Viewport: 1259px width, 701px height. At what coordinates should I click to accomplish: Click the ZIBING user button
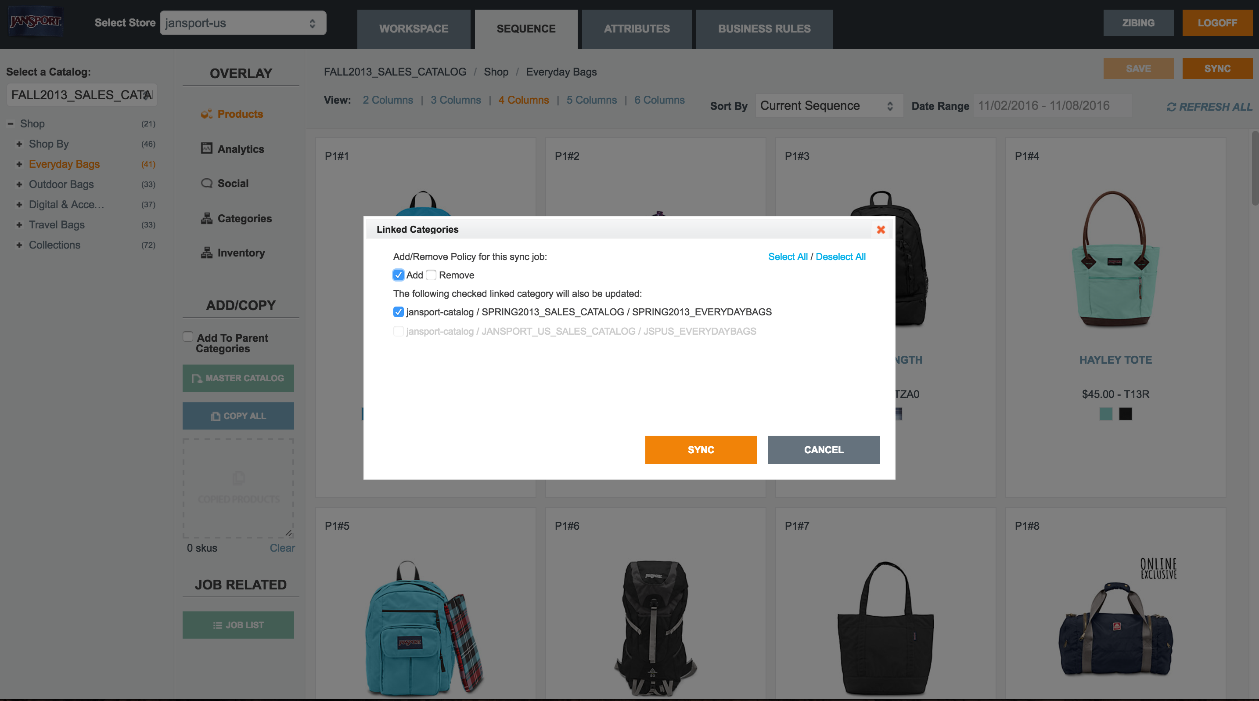pos(1138,23)
